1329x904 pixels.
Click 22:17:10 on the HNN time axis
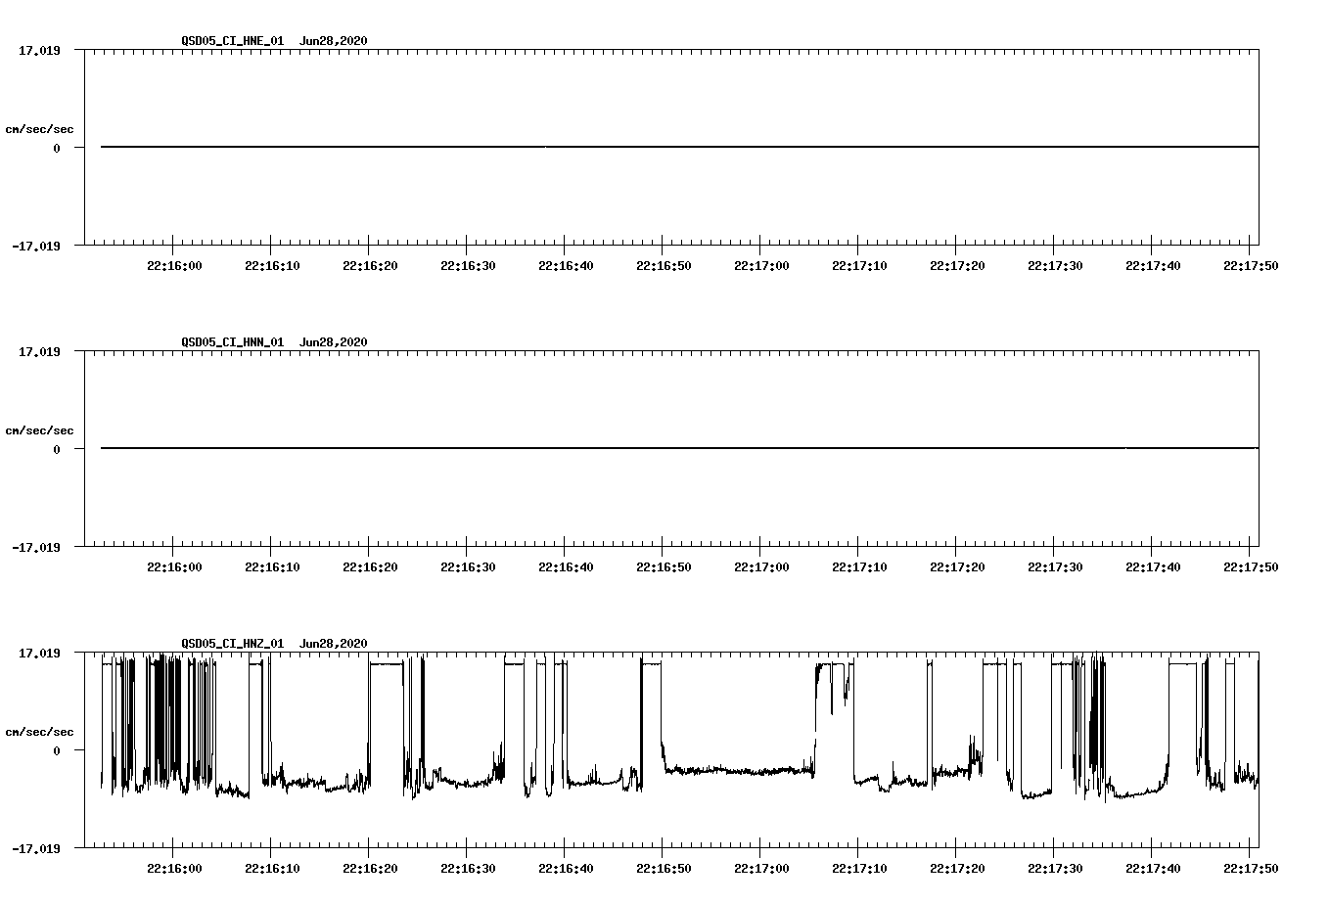point(859,567)
